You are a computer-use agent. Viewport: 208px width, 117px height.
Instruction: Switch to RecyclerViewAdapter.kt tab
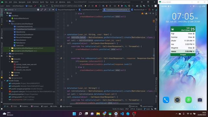(x=66, y=10)
